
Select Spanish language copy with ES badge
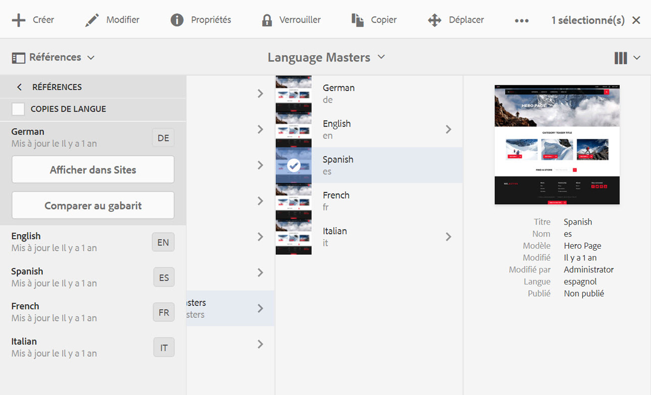coord(93,277)
